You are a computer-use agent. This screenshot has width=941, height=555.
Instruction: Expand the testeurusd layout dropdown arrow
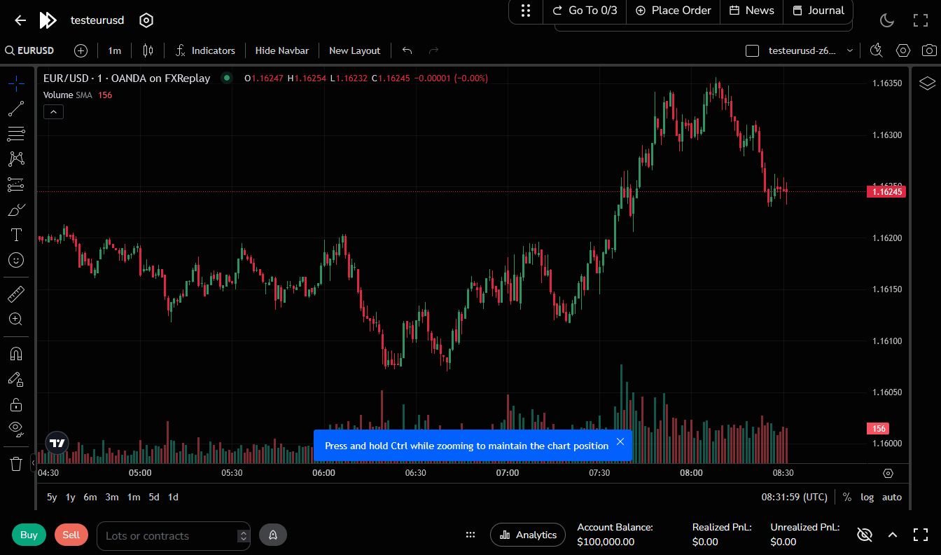(850, 50)
